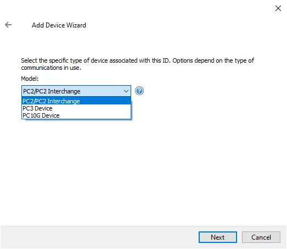Collapse the Model combo box chevron
This screenshot has width=287, height=249.
126,91
